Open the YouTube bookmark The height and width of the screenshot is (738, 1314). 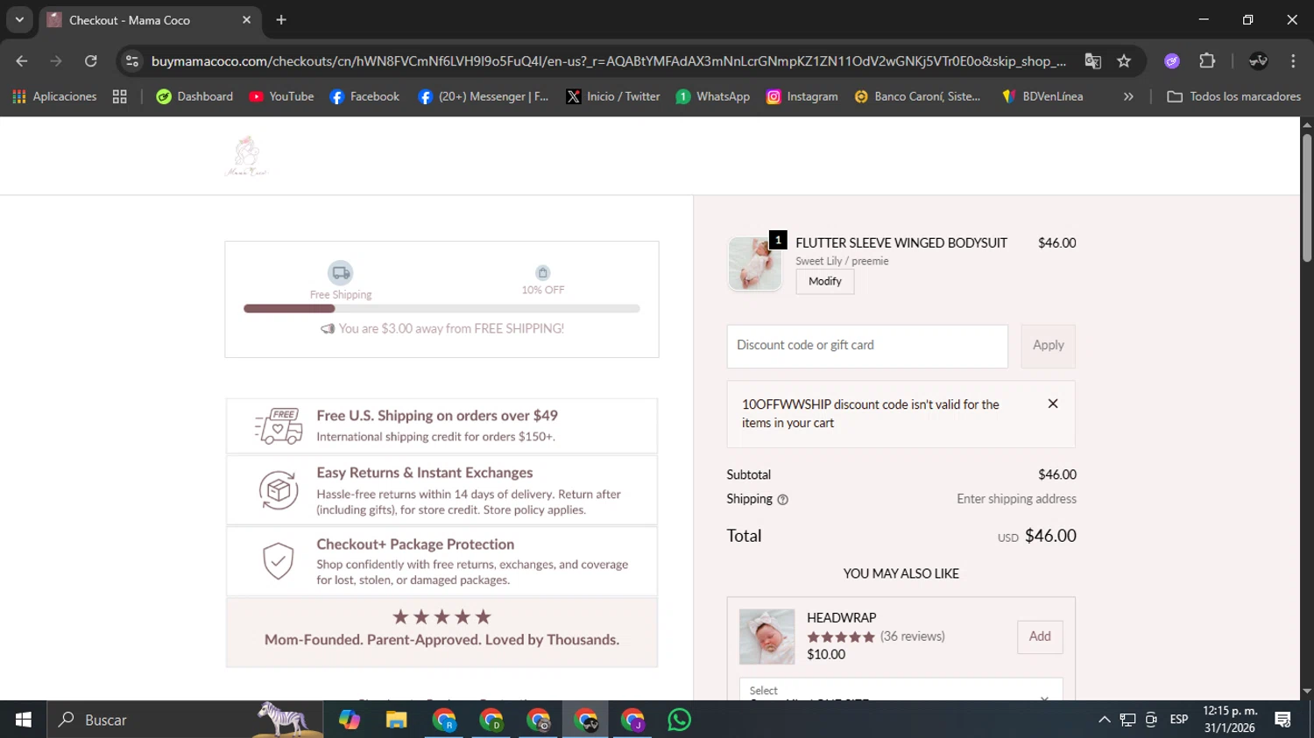tap(281, 96)
